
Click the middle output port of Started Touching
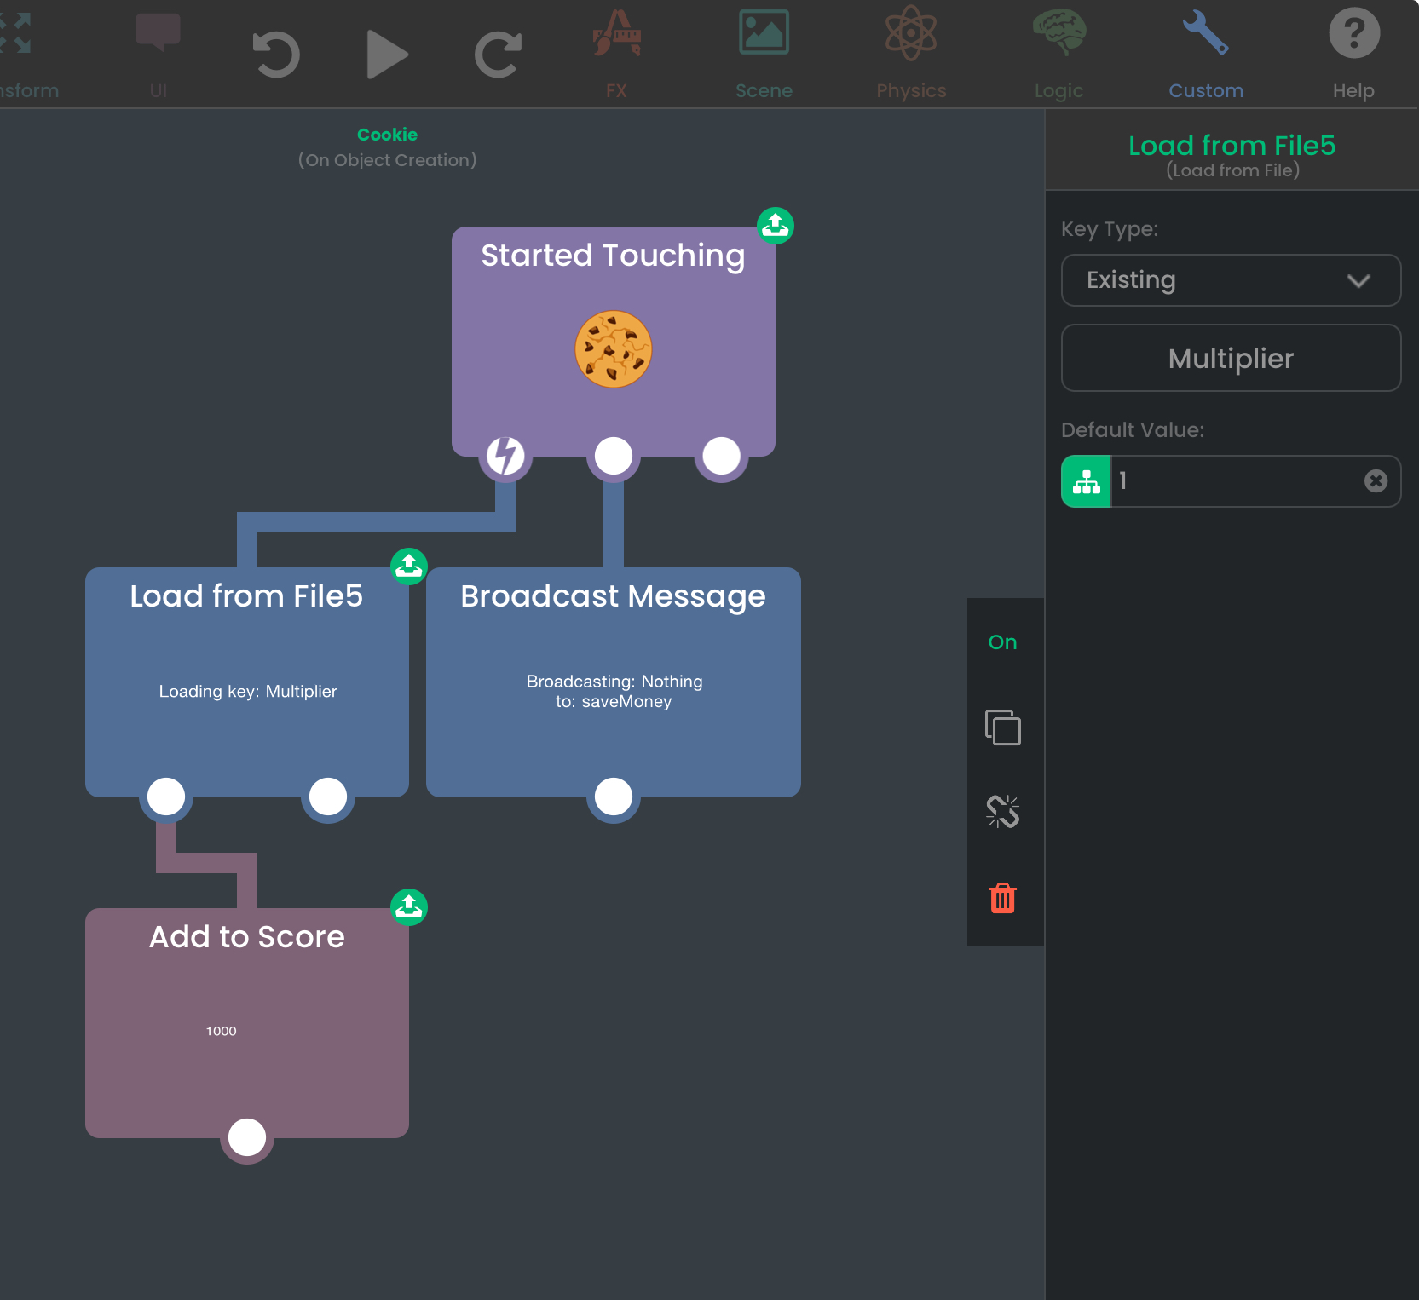(x=614, y=456)
